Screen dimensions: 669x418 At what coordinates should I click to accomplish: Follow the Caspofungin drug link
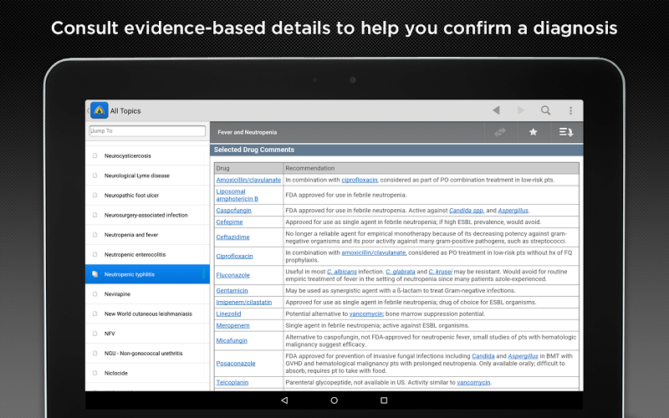pos(233,211)
